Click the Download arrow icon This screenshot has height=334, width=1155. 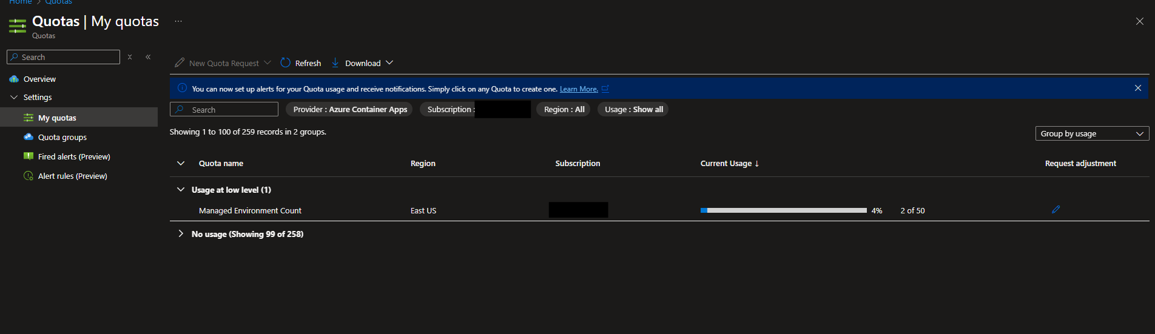(335, 62)
